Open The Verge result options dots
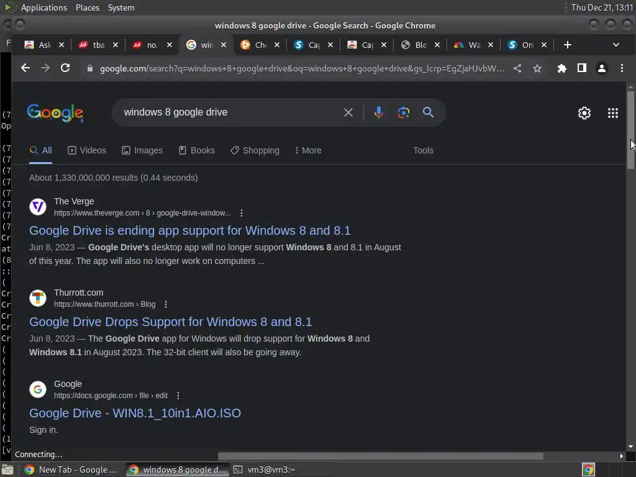Image resolution: width=636 pixels, height=477 pixels. pyautogui.click(x=242, y=213)
